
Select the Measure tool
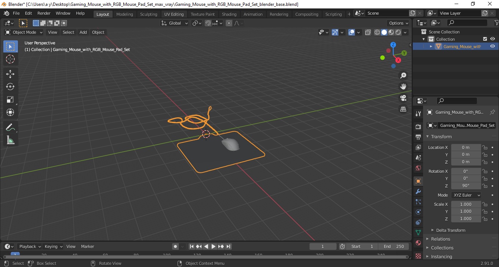pyautogui.click(x=10, y=140)
